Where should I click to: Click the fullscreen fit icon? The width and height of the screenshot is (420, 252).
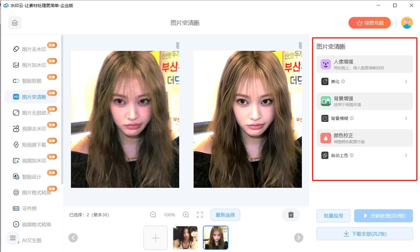point(200,215)
